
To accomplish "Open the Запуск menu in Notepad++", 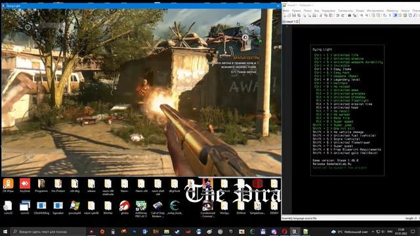I will click(406, 10).
